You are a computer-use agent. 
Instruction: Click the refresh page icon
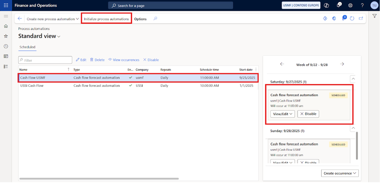tap(352, 19)
